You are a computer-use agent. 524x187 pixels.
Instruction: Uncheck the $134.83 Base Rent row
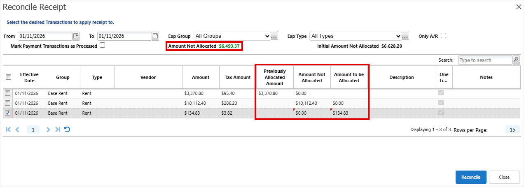[8, 113]
